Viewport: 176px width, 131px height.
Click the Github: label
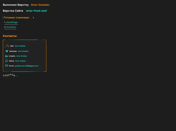tap(12, 61)
